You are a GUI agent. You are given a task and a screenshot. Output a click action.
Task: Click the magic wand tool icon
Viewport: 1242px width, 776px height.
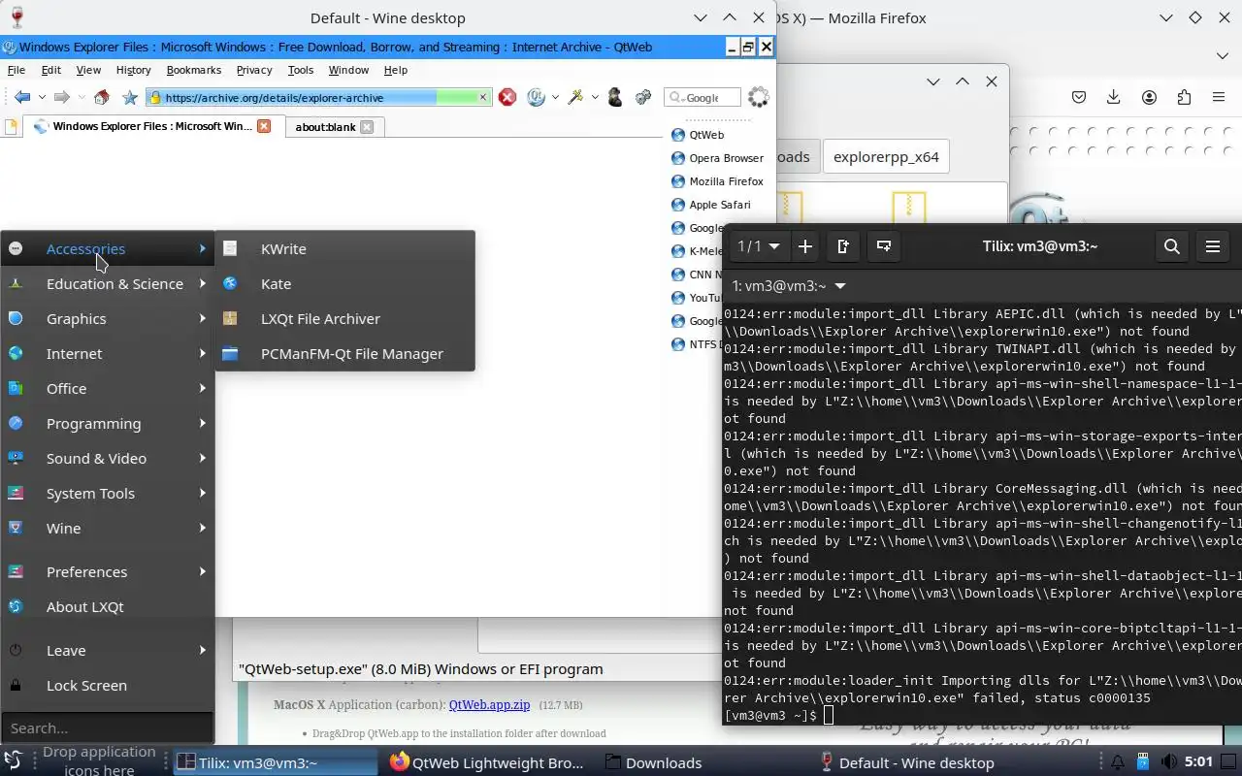pyautogui.click(x=575, y=97)
